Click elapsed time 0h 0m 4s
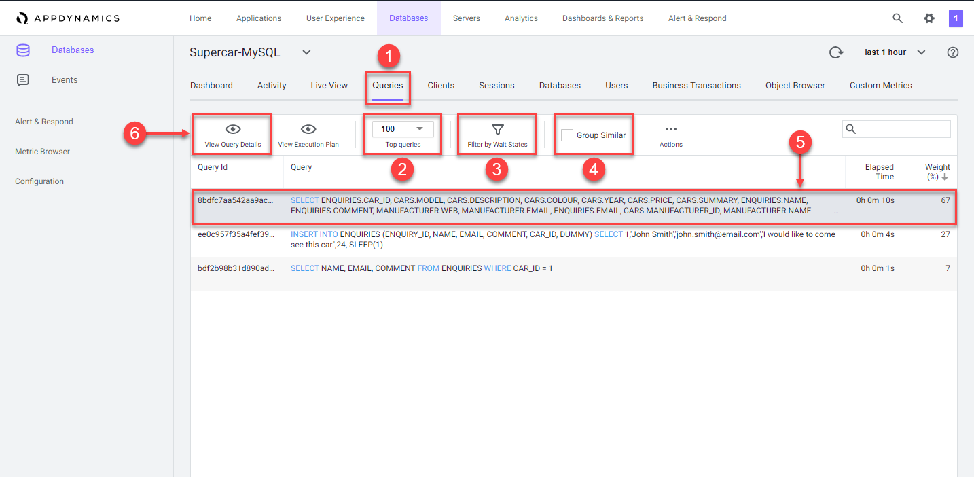 coord(878,234)
